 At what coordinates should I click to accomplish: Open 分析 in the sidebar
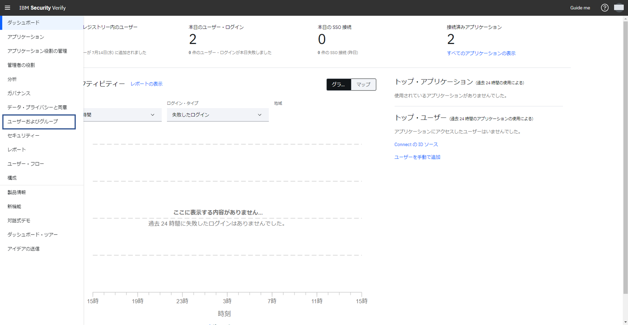tap(42, 79)
